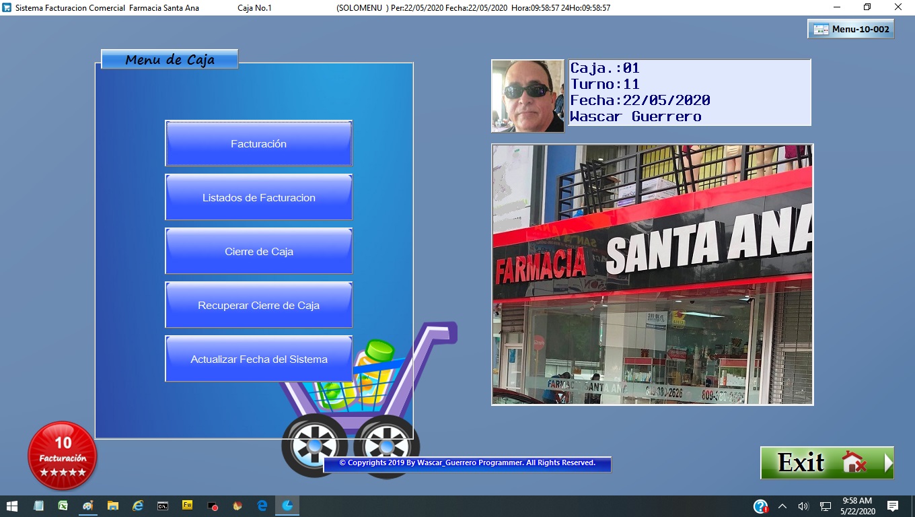Click the Paint icon in the taskbar

point(87,506)
